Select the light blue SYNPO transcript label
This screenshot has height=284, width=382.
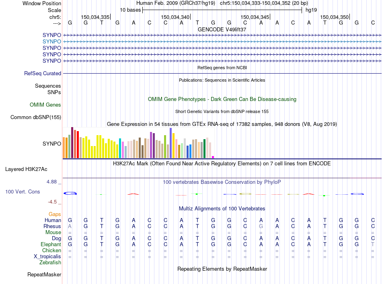52,41
